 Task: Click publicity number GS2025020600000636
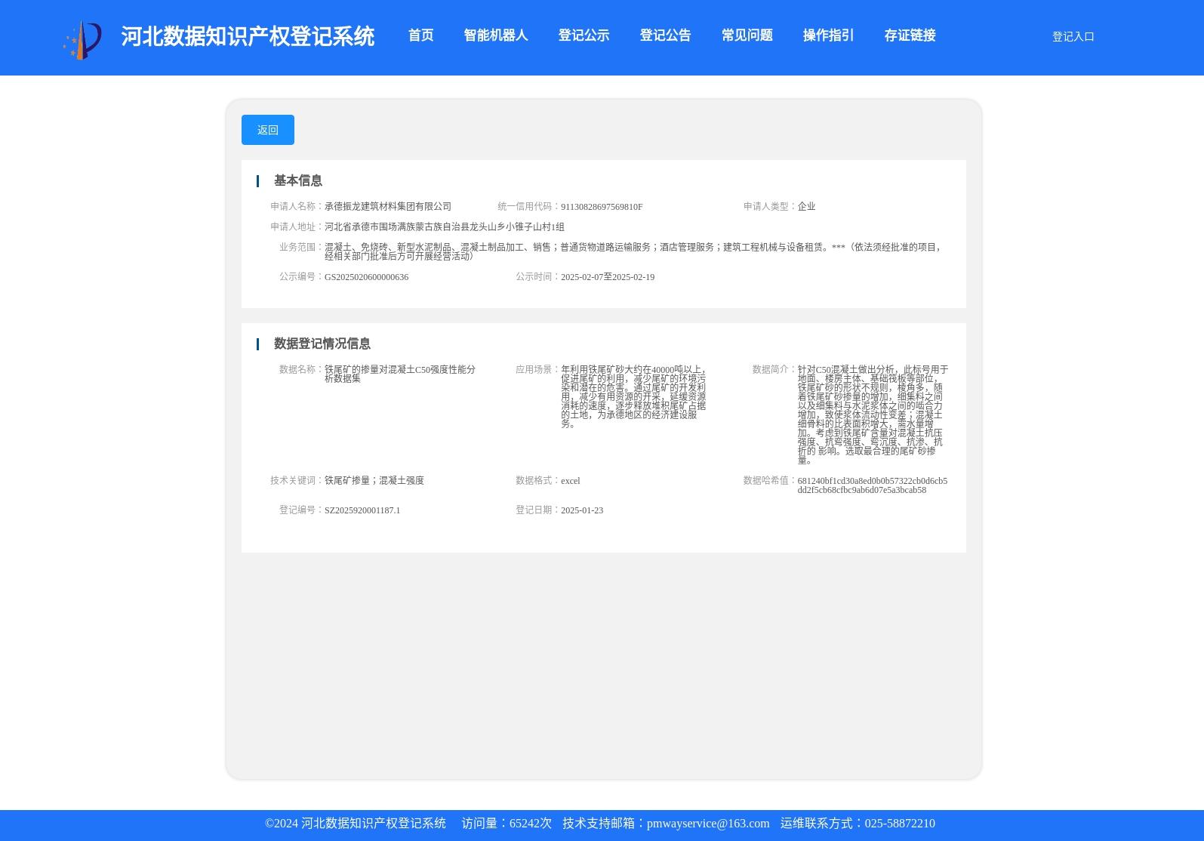366,277
